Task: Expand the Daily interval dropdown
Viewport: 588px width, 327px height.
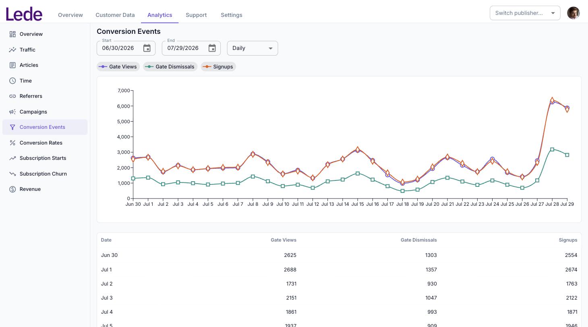Action: (x=253, y=48)
